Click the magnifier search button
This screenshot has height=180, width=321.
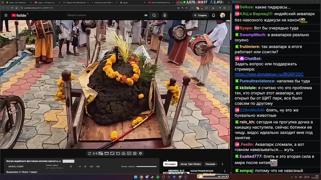tap(154, 15)
